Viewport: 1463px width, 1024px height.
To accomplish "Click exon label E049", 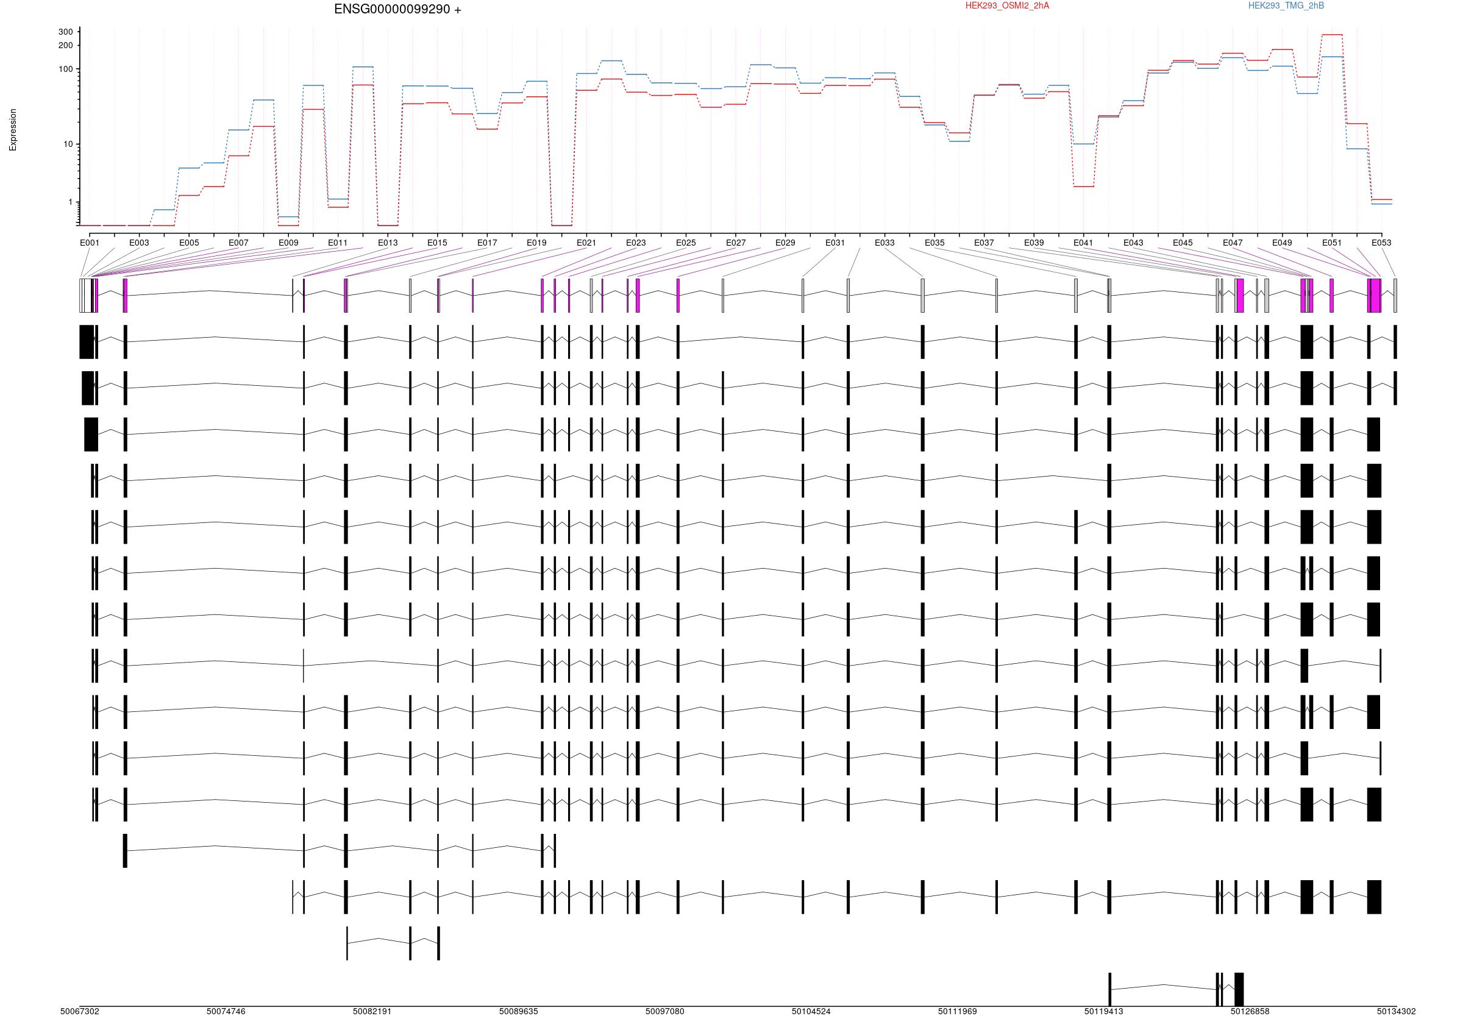I will [1282, 243].
